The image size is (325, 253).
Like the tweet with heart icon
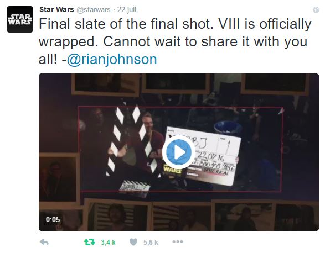(x=133, y=241)
